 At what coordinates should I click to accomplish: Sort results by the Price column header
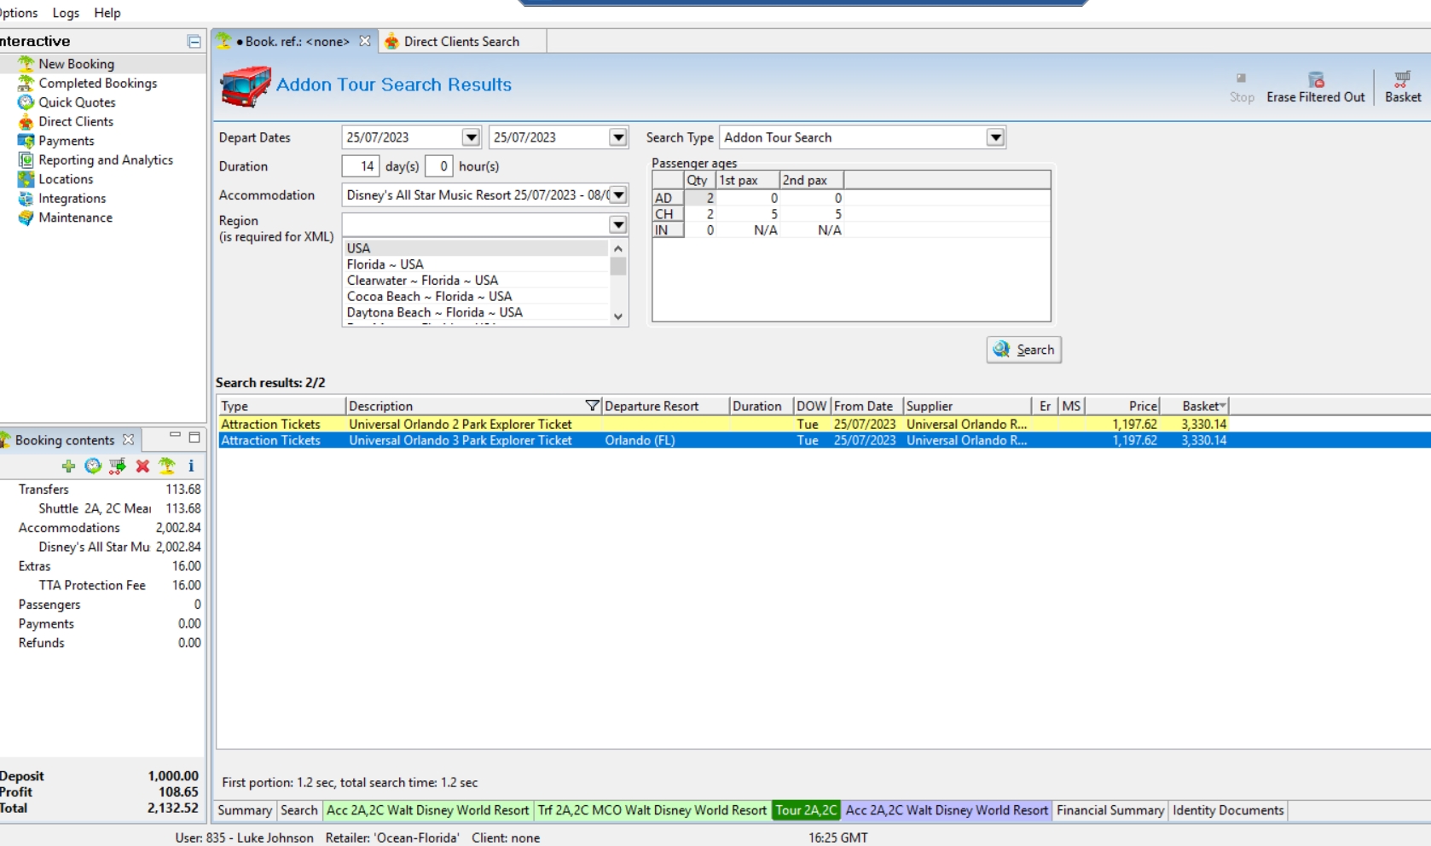(x=1121, y=406)
